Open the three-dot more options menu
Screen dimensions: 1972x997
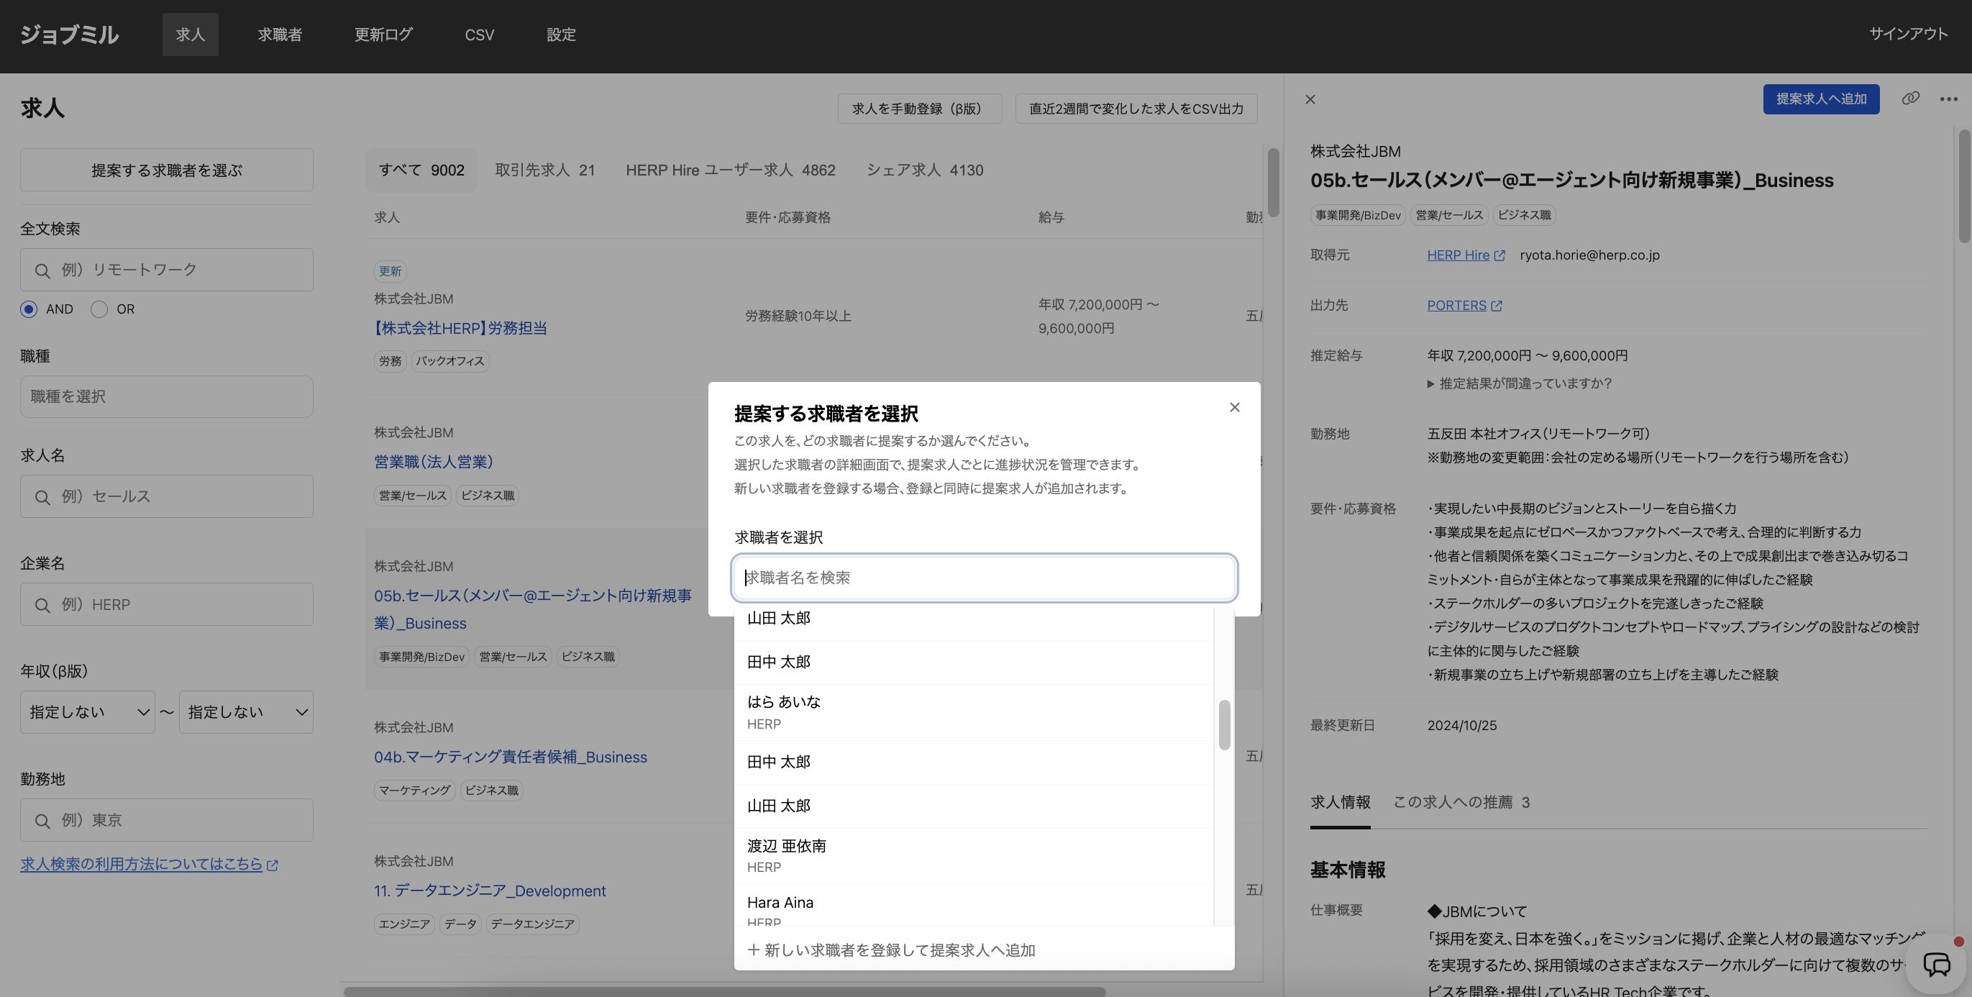1948,99
